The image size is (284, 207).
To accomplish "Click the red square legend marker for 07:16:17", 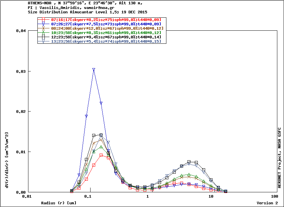I will point(43,20).
